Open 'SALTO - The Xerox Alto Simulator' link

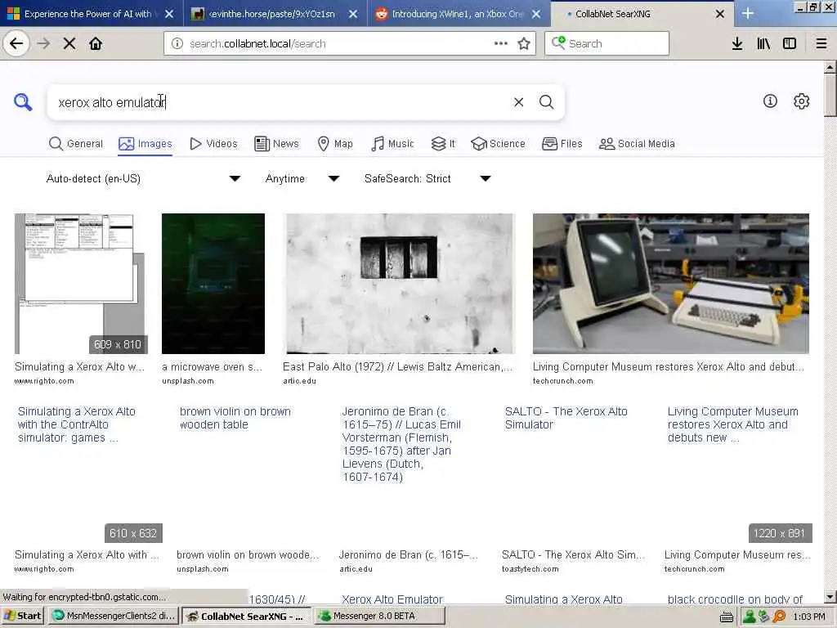pos(566,418)
